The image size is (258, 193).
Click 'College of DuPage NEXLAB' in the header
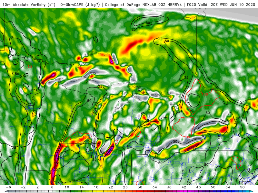click(x=131, y=5)
